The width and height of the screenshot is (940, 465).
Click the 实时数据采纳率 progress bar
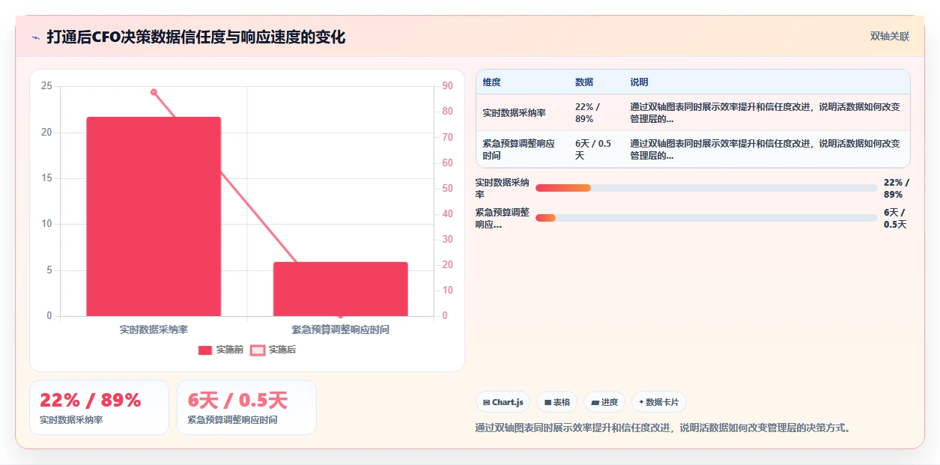pos(706,188)
